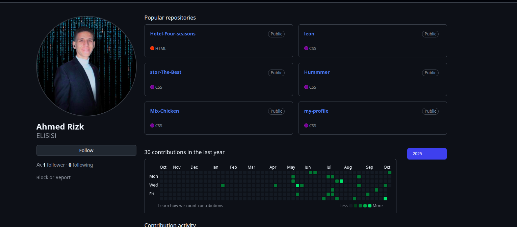Click the purple CSS dot in leon card
The width and height of the screenshot is (517, 227).
306,48
